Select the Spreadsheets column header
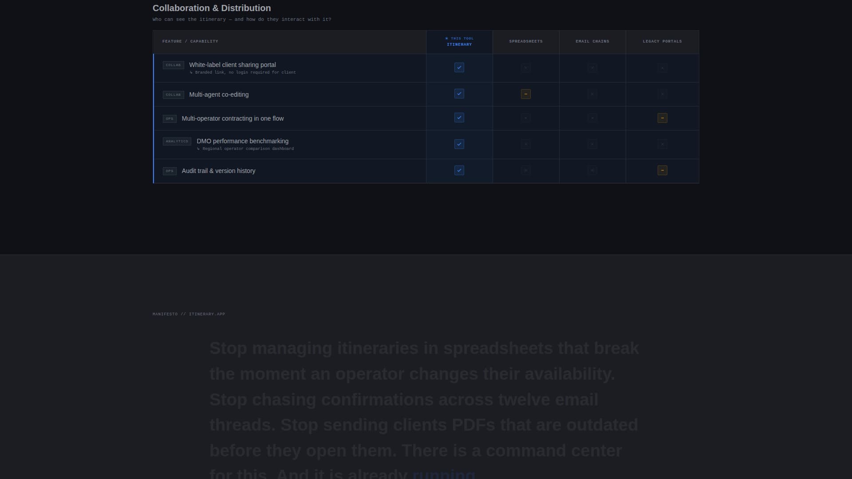Screen dimensions: 852x479 coord(526,41)
